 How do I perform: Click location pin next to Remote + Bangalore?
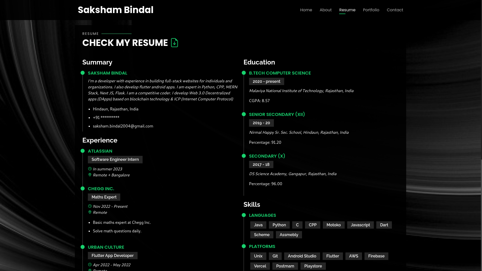[x=90, y=175]
